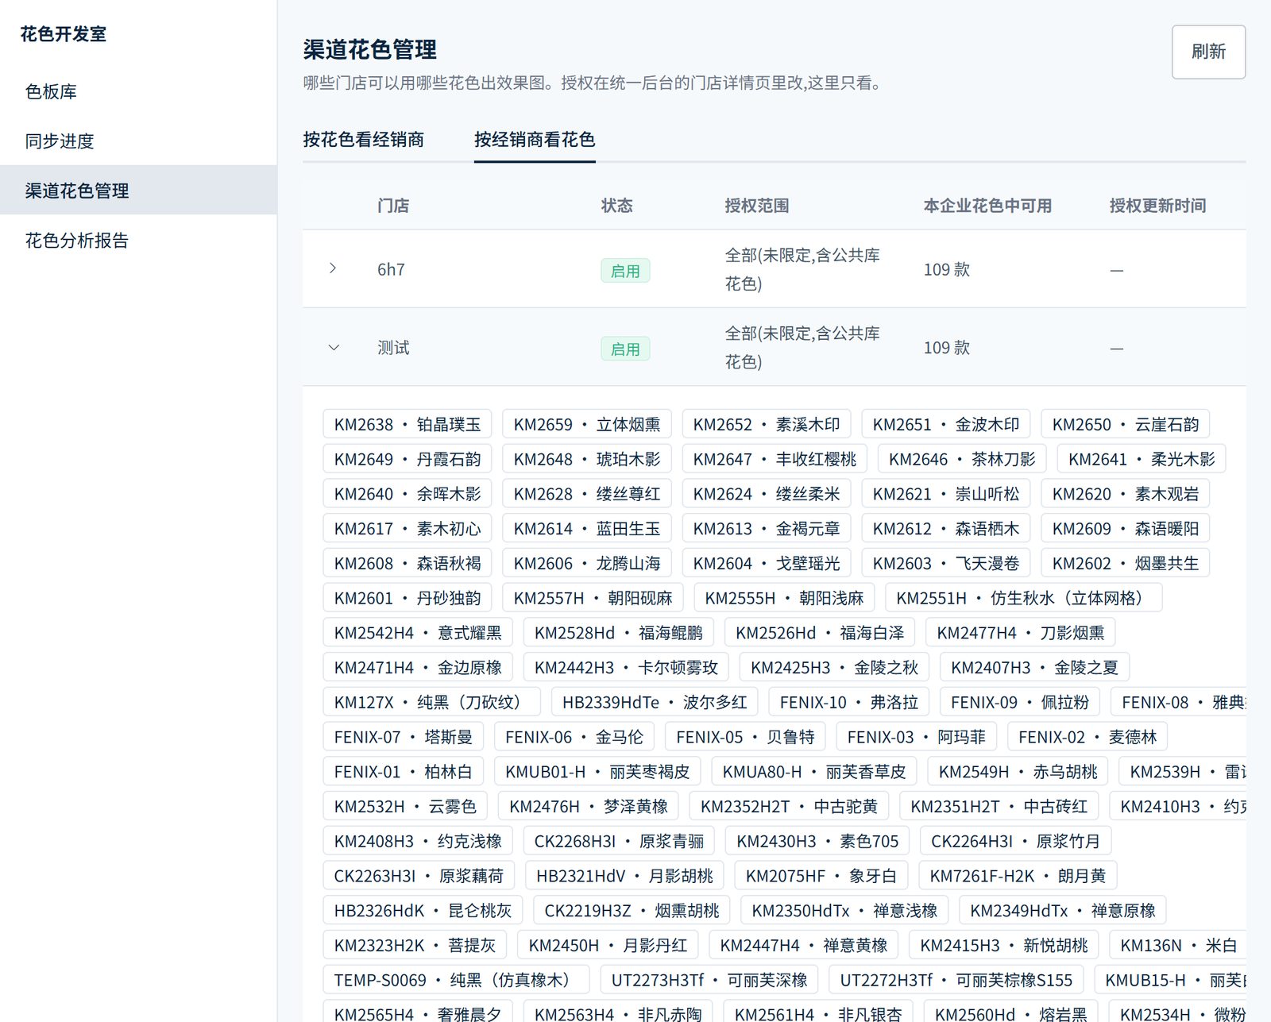Click the KM2557H · 朝阳砚麻 tag
Image resolution: width=1271 pixels, height=1022 pixels.
pyautogui.click(x=593, y=598)
